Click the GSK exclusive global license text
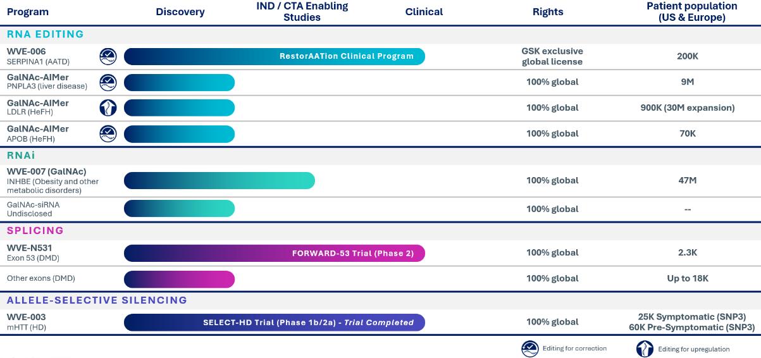The image size is (761, 358). click(552, 56)
